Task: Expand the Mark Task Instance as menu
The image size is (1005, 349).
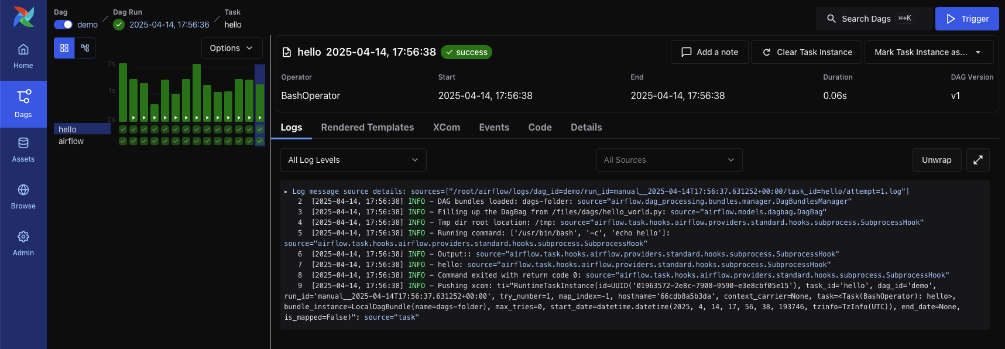Action: coord(928,52)
